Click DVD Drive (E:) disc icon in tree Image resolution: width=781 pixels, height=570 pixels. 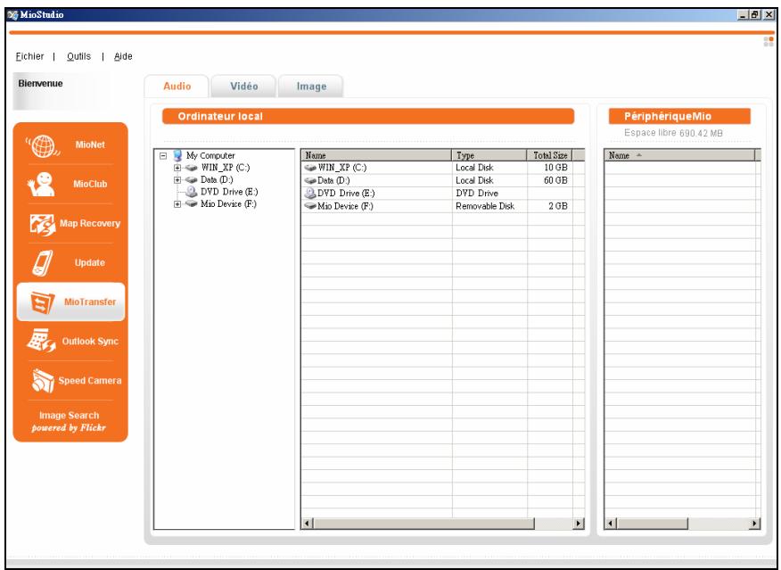pyautogui.click(x=192, y=192)
